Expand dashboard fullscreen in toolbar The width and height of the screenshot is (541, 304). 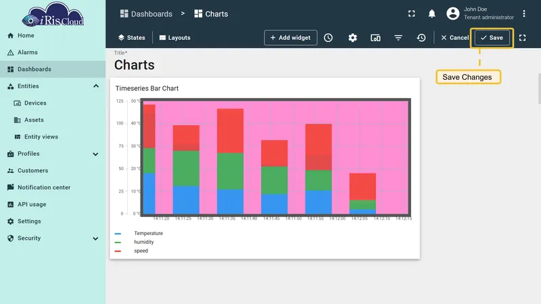pos(522,38)
